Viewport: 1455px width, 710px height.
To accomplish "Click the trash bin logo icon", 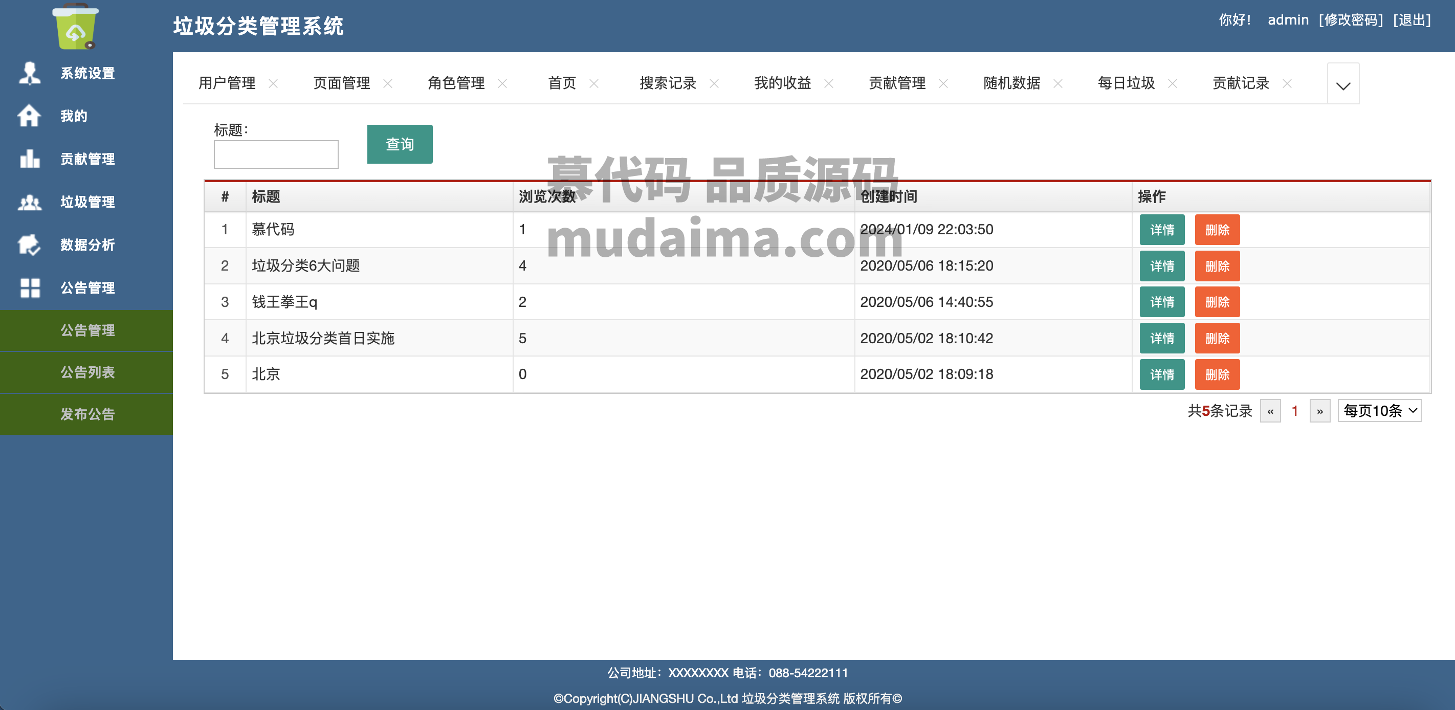I will click(76, 27).
